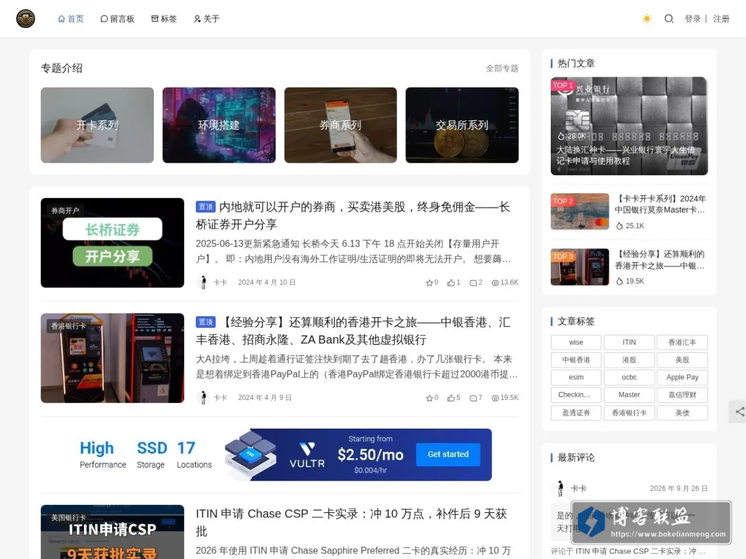Screen dimensions: 746x559
Task: Select the 香港银行卡 tag
Action: tap(629, 412)
